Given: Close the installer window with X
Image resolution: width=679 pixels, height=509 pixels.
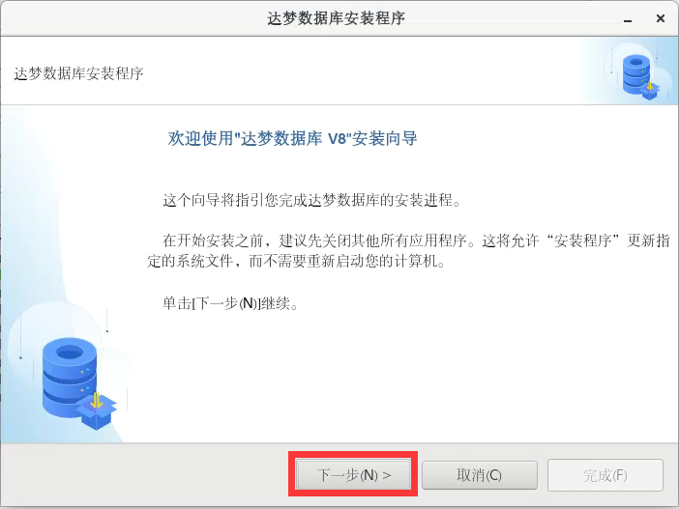Looking at the screenshot, I should pyautogui.click(x=661, y=18).
